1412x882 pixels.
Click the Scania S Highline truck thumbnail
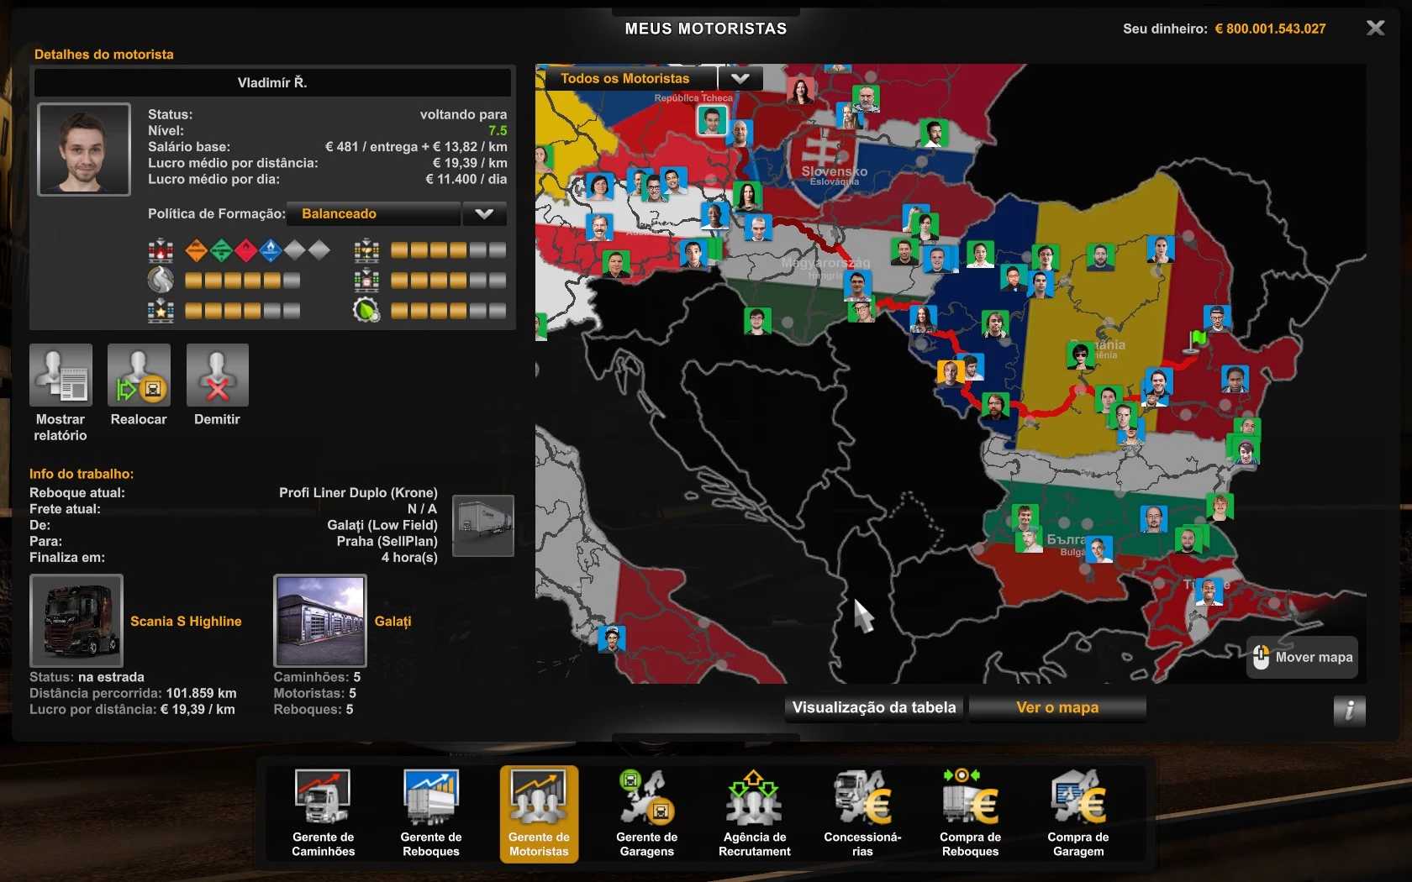pos(76,621)
